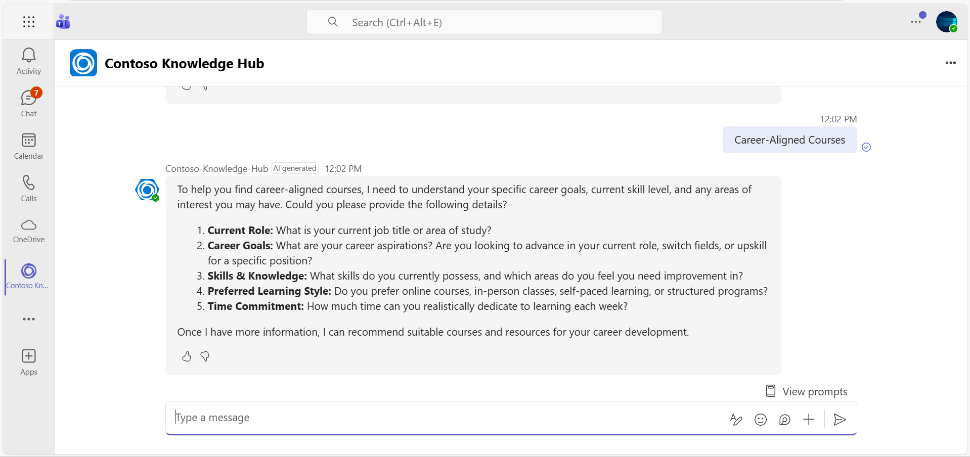Open the Calendar app
The image size is (970, 457).
tap(29, 146)
